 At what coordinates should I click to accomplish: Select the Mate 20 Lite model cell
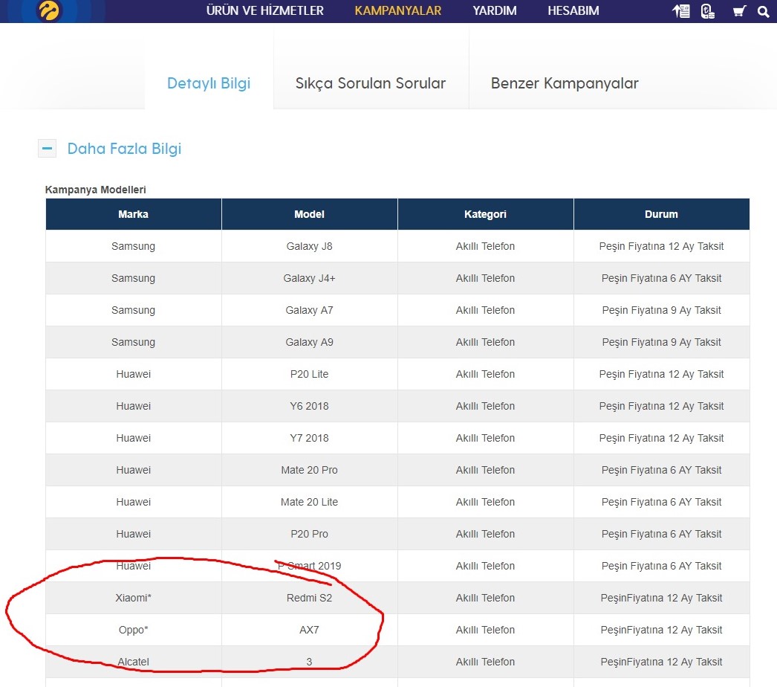point(309,502)
